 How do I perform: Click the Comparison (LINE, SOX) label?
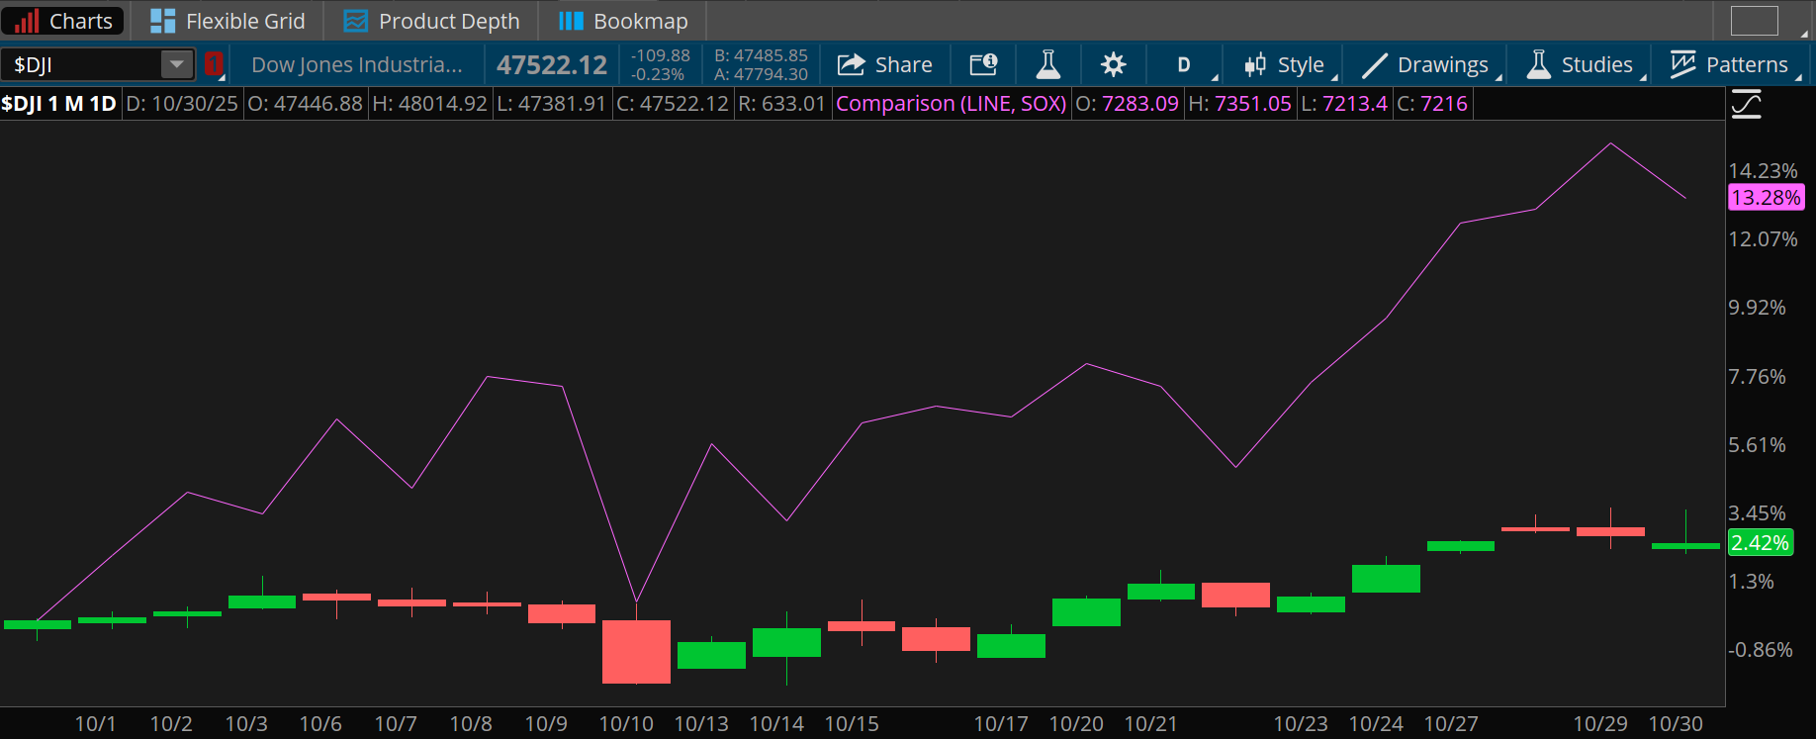[952, 104]
